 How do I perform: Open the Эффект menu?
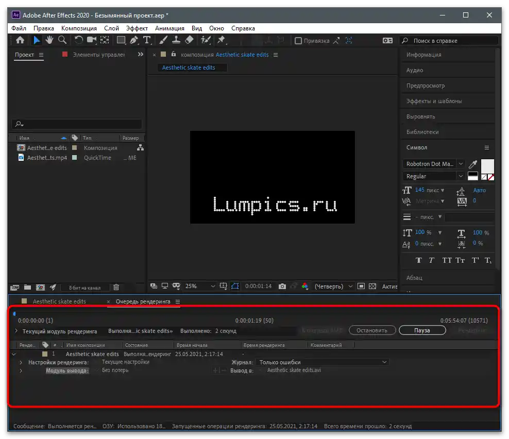coord(137,28)
